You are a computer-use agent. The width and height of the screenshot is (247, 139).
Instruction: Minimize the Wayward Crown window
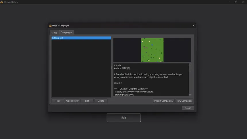point(228,2)
